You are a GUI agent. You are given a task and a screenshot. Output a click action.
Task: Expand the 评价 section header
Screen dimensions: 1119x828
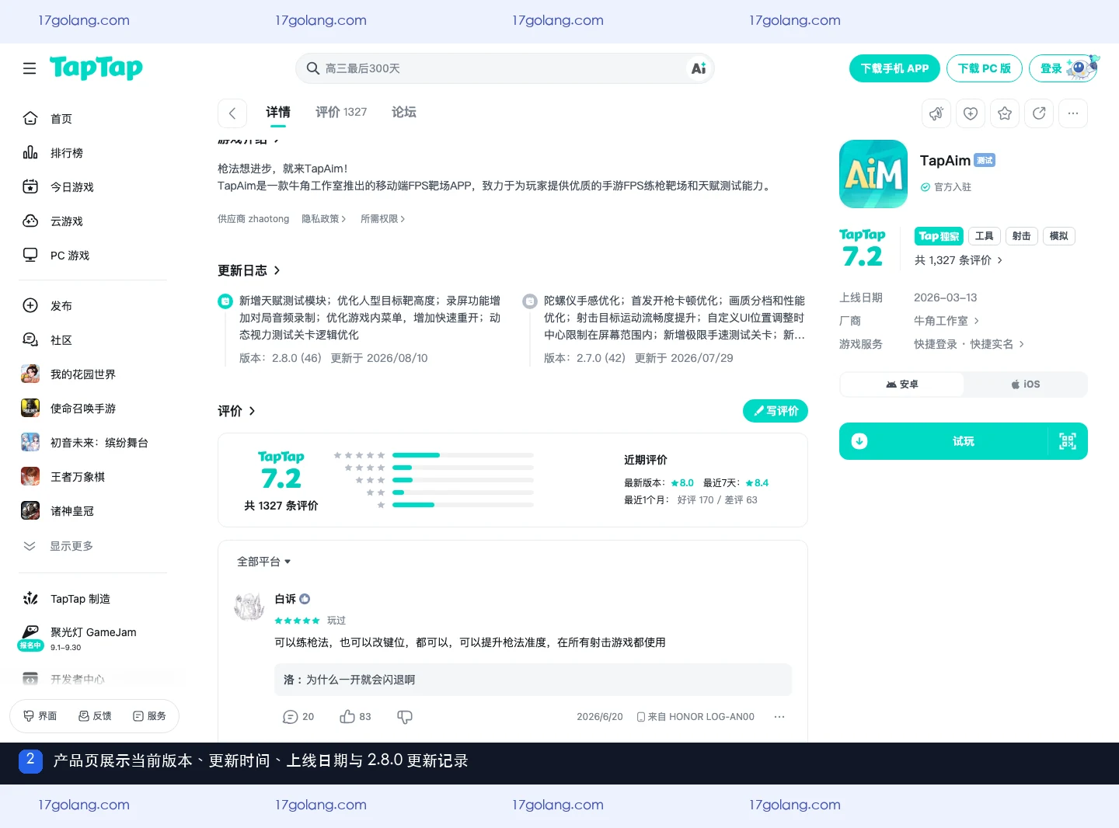[x=236, y=411]
